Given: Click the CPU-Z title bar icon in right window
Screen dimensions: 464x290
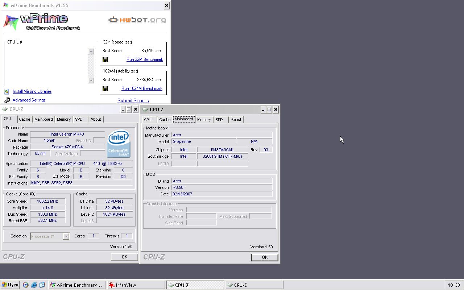Looking at the screenshot, I should pyautogui.click(x=145, y=109).
